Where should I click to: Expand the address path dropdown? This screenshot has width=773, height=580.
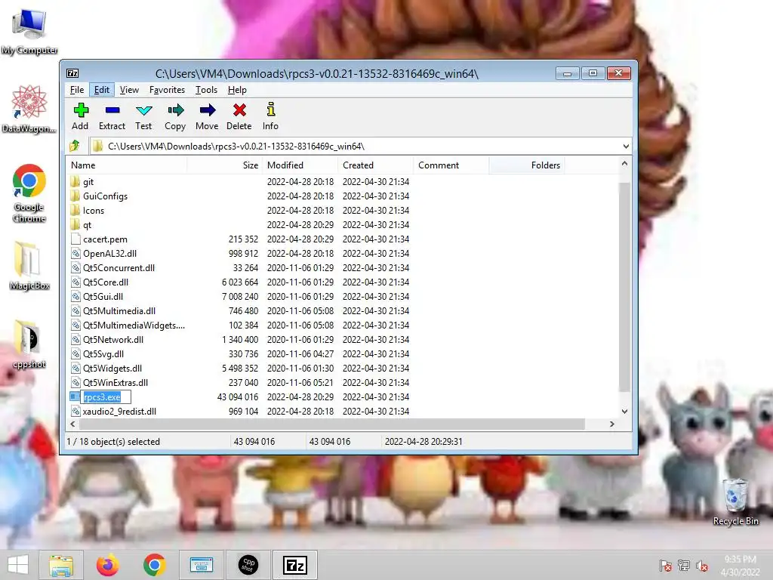626,147
